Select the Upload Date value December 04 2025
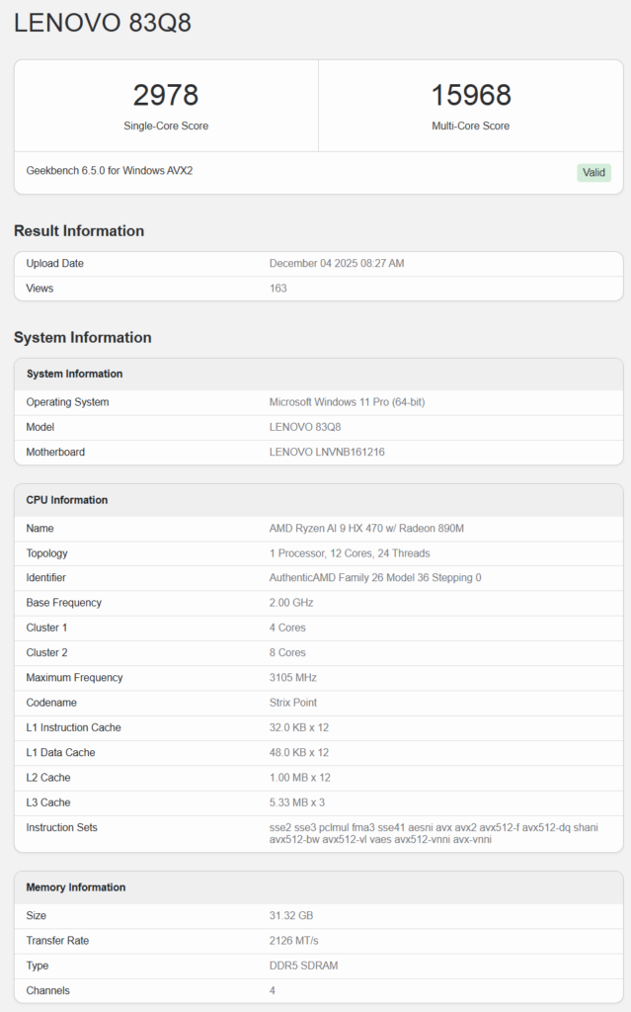 coord(337,264)
